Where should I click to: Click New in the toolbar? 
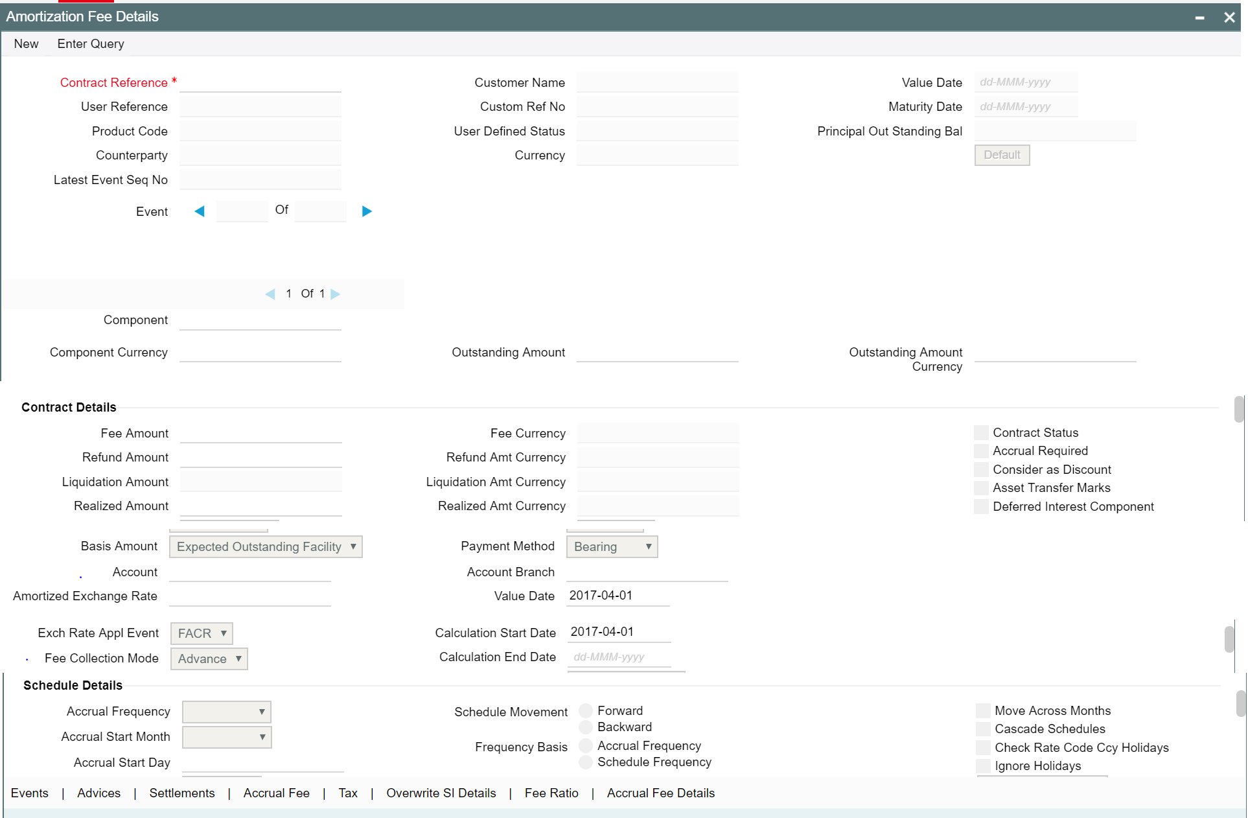pyautogui.click(x=26, y=44)
